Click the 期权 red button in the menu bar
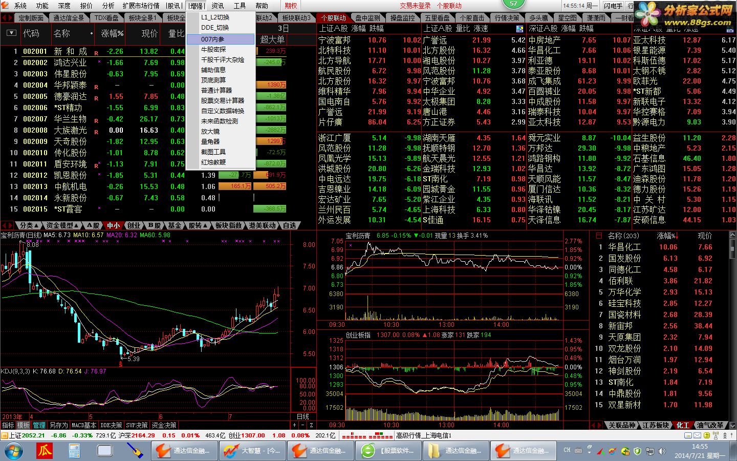Screen dimensions: 737x461 [291, 6]
